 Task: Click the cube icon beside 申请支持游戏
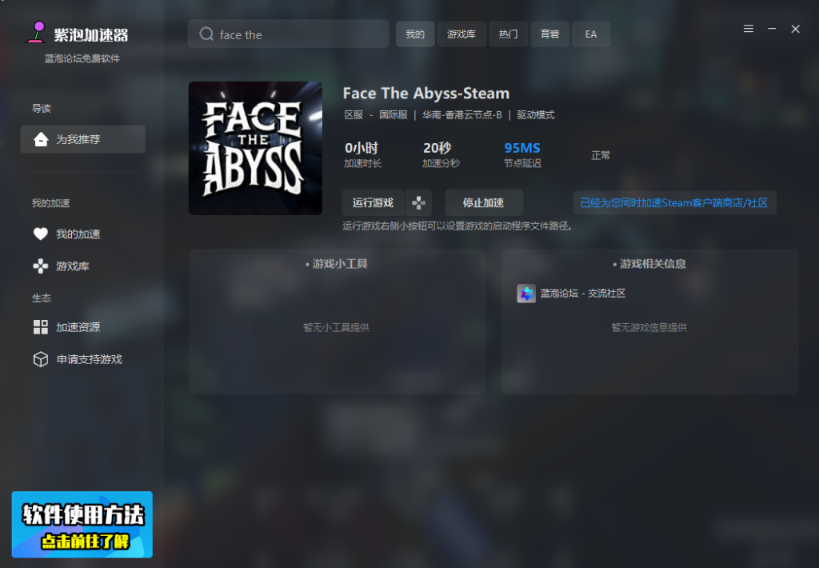(40, 359)
